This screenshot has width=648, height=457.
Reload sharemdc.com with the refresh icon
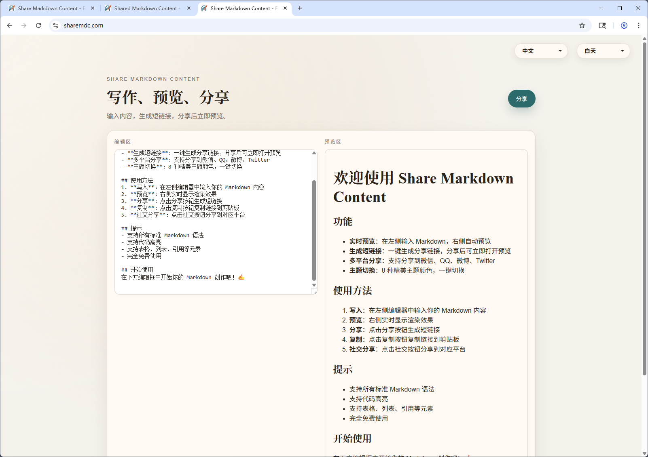pyautogui.click(x=38, y=25)
